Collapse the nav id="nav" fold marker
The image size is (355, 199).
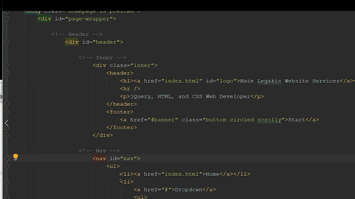7,159
